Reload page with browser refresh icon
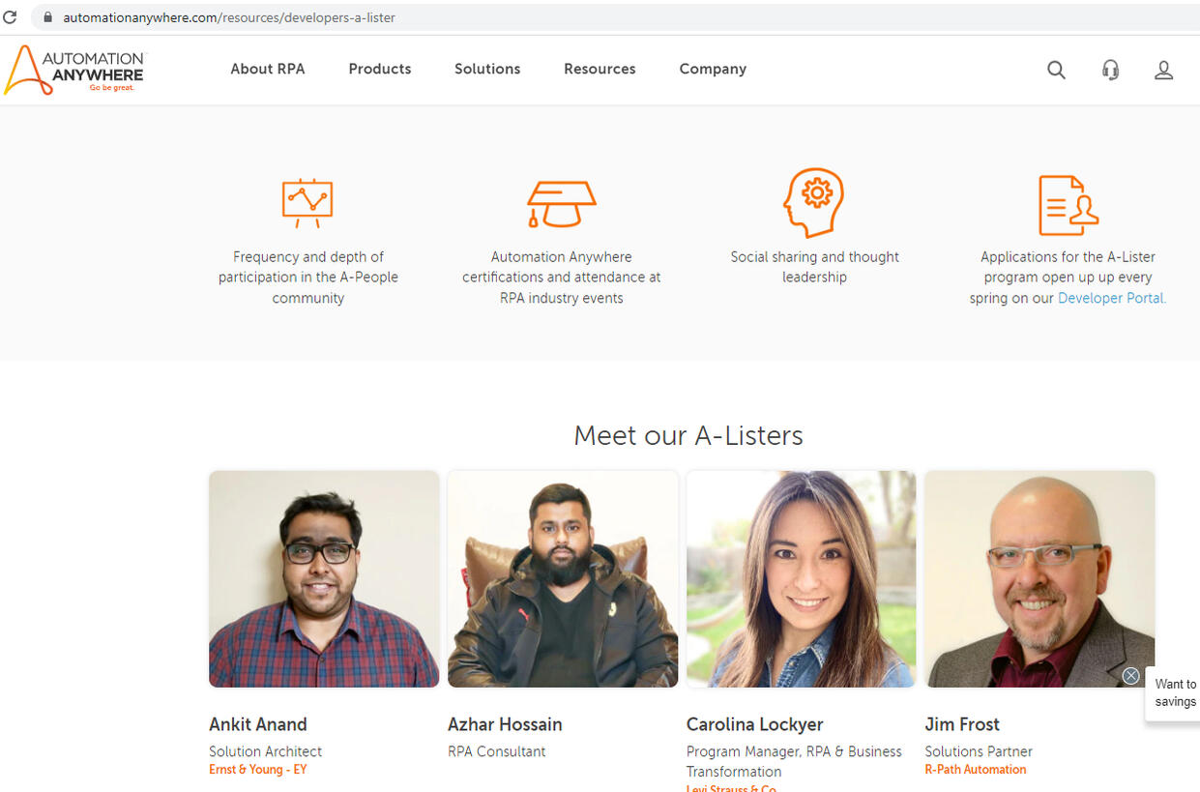Viewport: 1200px width, 792px height. pos(11,17)
